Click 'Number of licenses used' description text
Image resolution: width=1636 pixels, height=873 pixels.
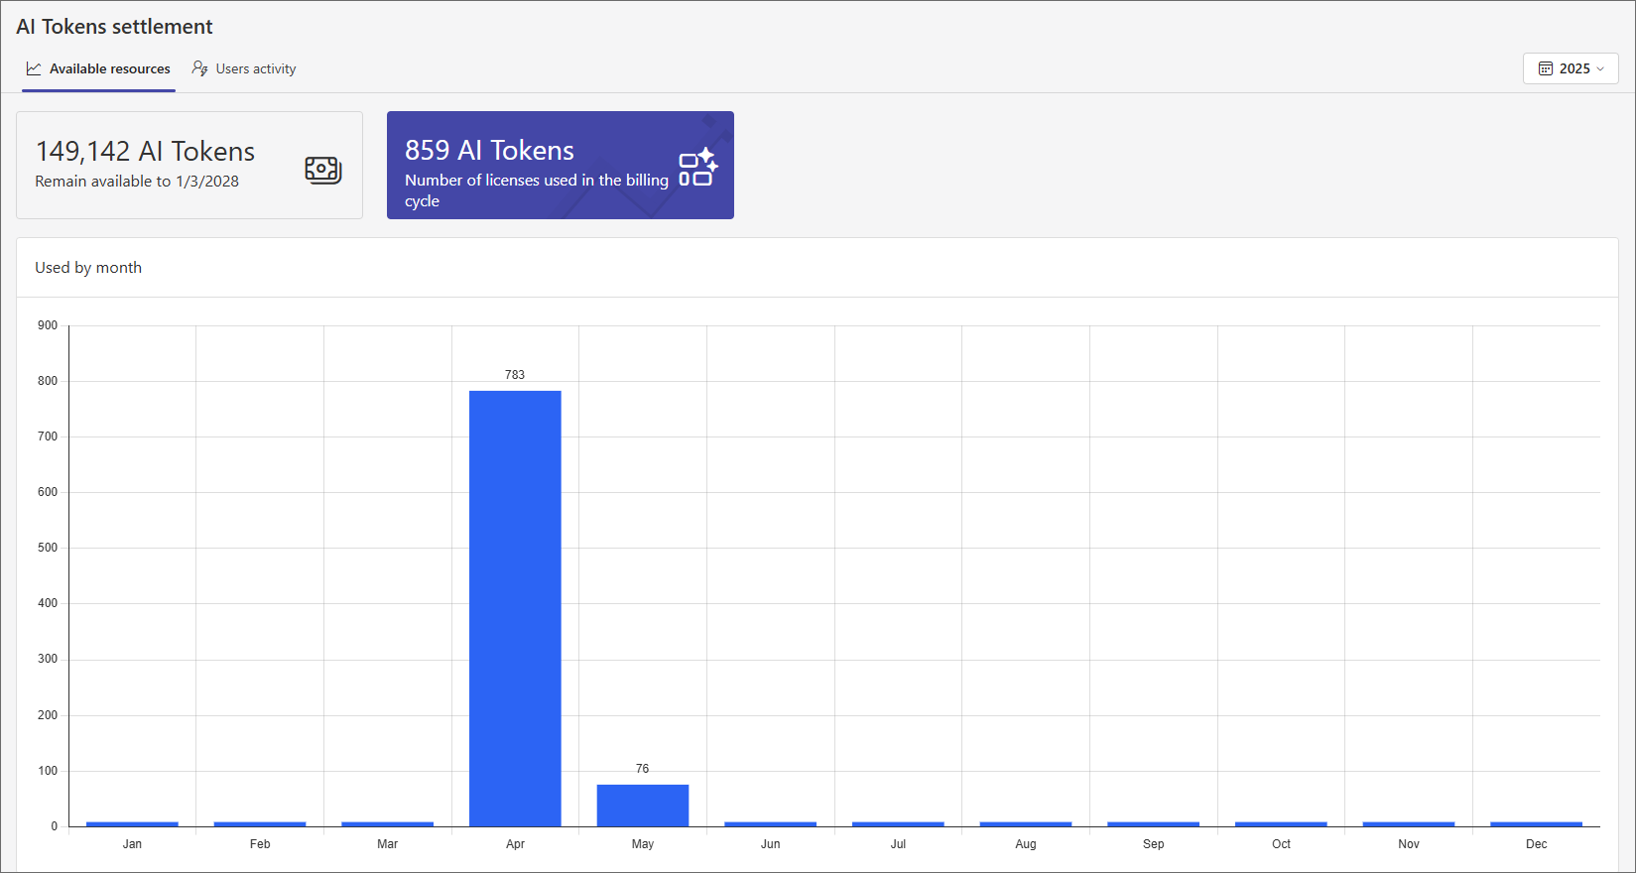[x=537, y=190]
